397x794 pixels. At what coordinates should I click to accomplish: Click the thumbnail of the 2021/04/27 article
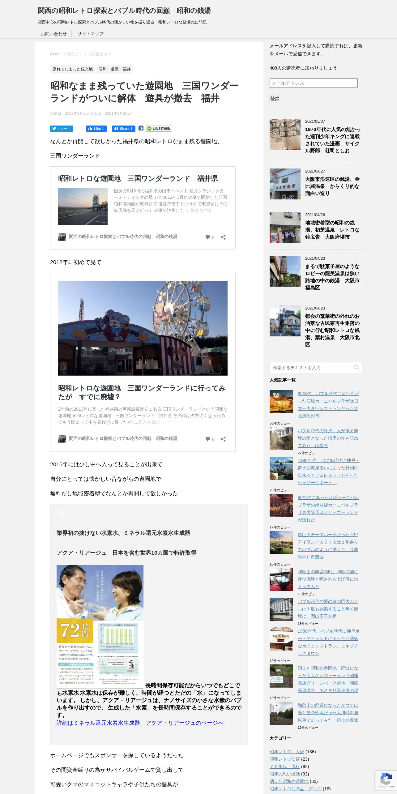pyautogui.click(x=285, y=184)
